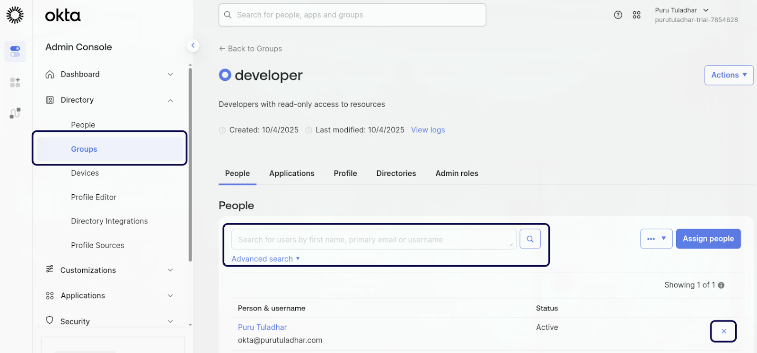This screenshot has width=757, height=353.
Task: Click the Okta sunburst logo icon
Action: (x=15, y=15)
